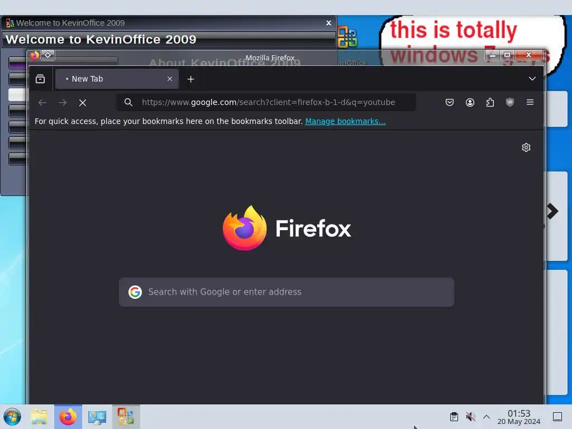The image size is (572, 429).
Task: Open Firefox account menu
Action: click(470, 102)
